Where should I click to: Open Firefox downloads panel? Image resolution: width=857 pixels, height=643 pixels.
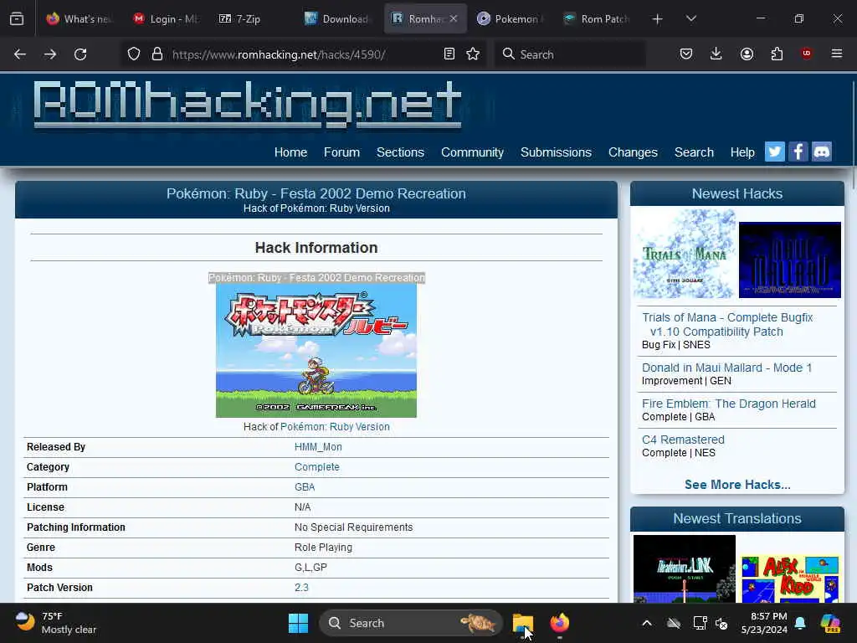[x=716, y=54]
